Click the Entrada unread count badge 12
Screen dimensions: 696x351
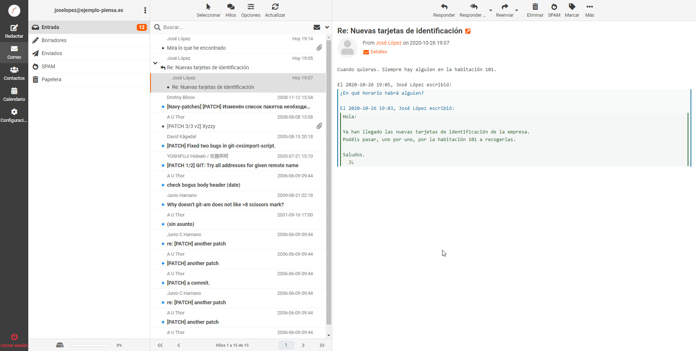coord(141,27)
